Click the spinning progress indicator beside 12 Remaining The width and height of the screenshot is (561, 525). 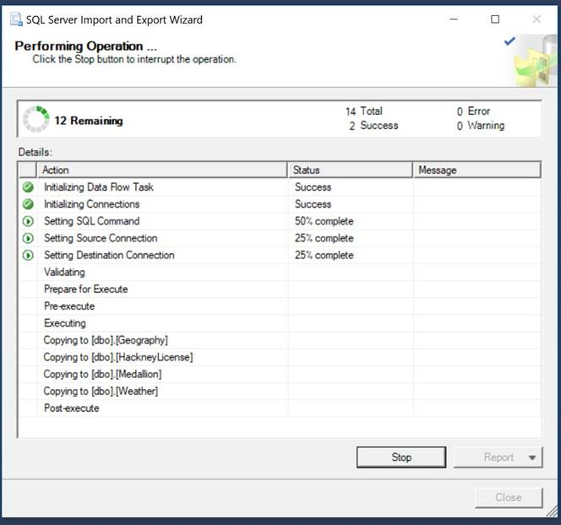click(35, 120)
